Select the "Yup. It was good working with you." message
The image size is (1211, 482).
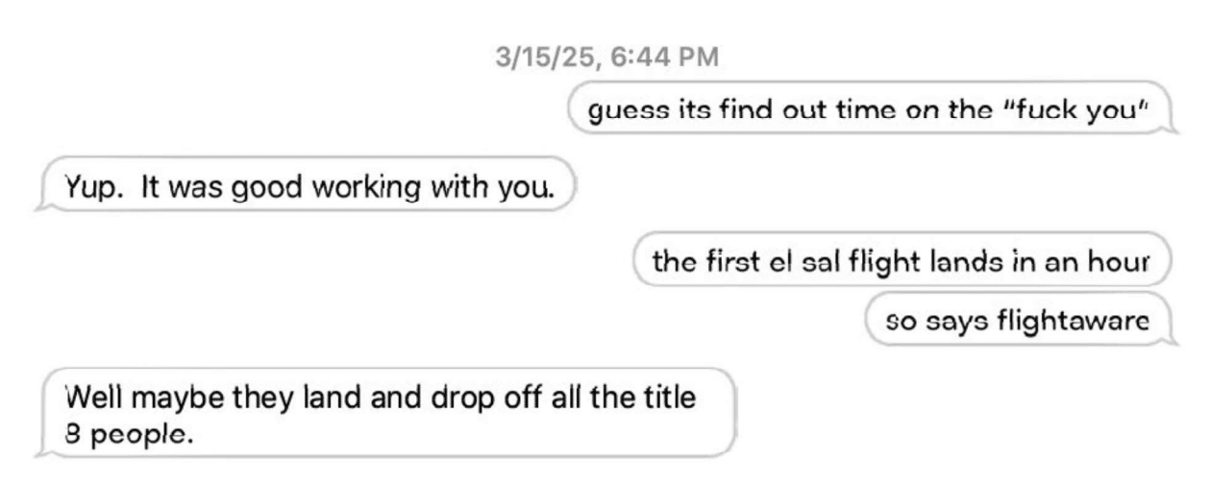point(304,184)
